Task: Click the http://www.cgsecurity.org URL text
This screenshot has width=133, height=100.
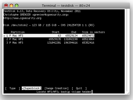Action: click(22, 18)
